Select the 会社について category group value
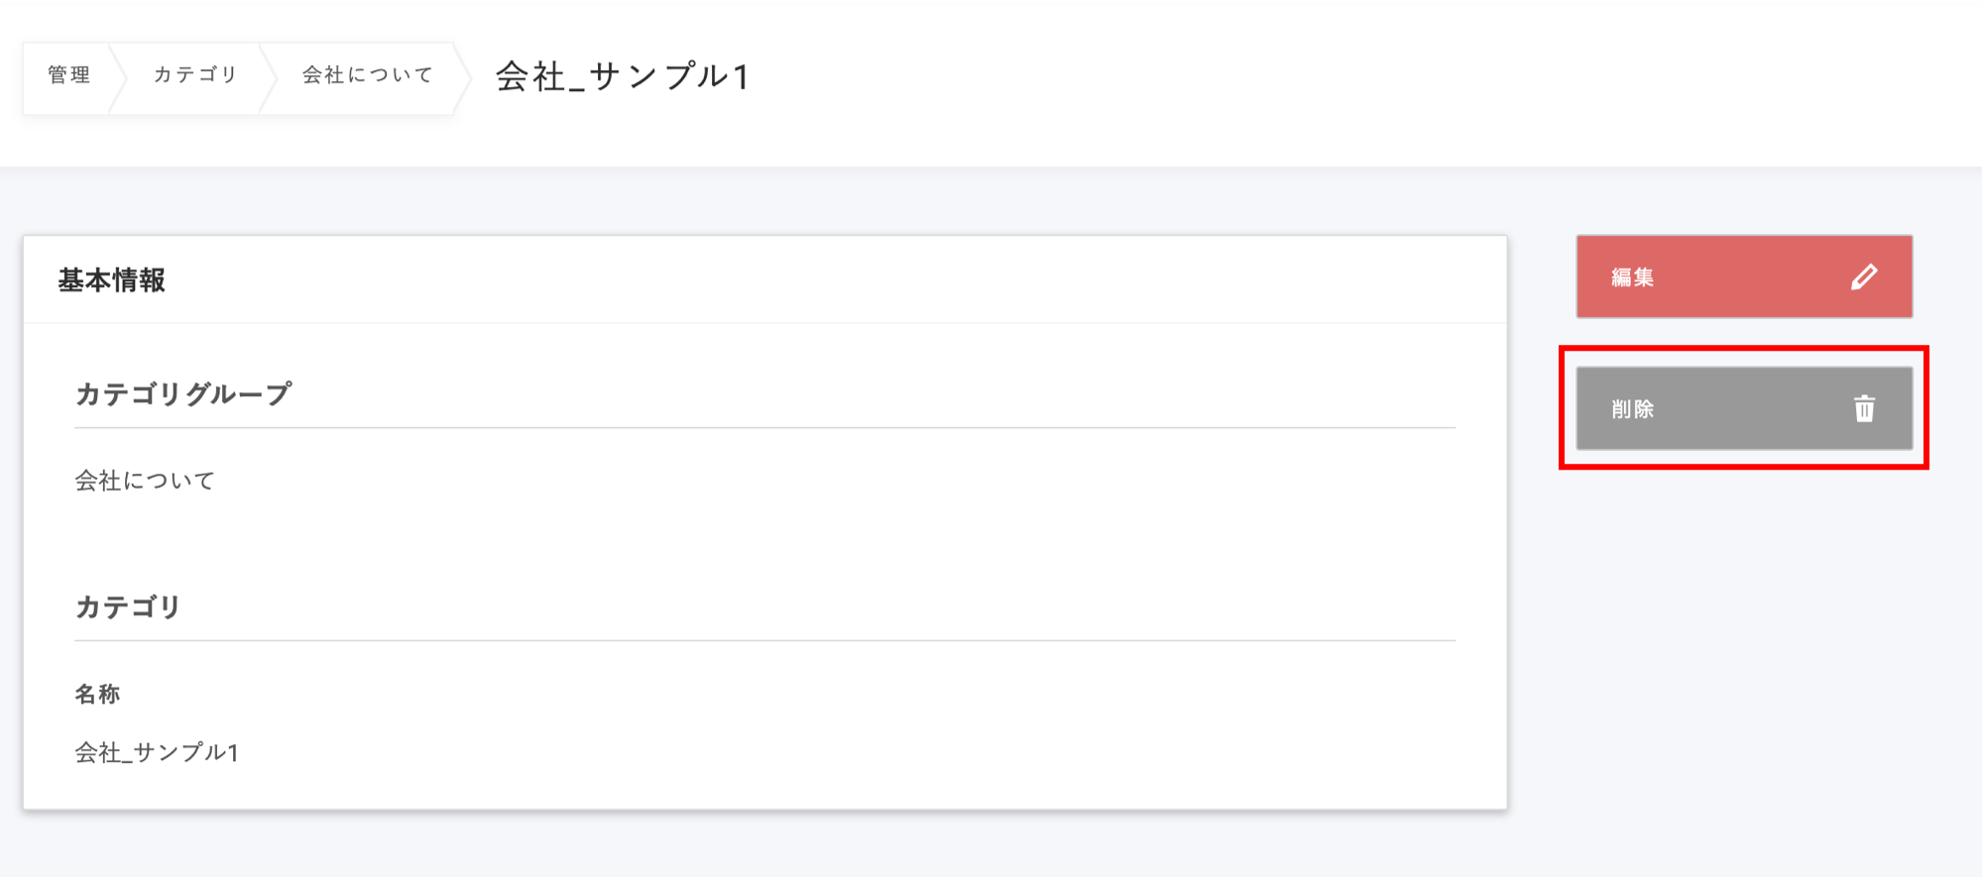 (x=143, y=480)
